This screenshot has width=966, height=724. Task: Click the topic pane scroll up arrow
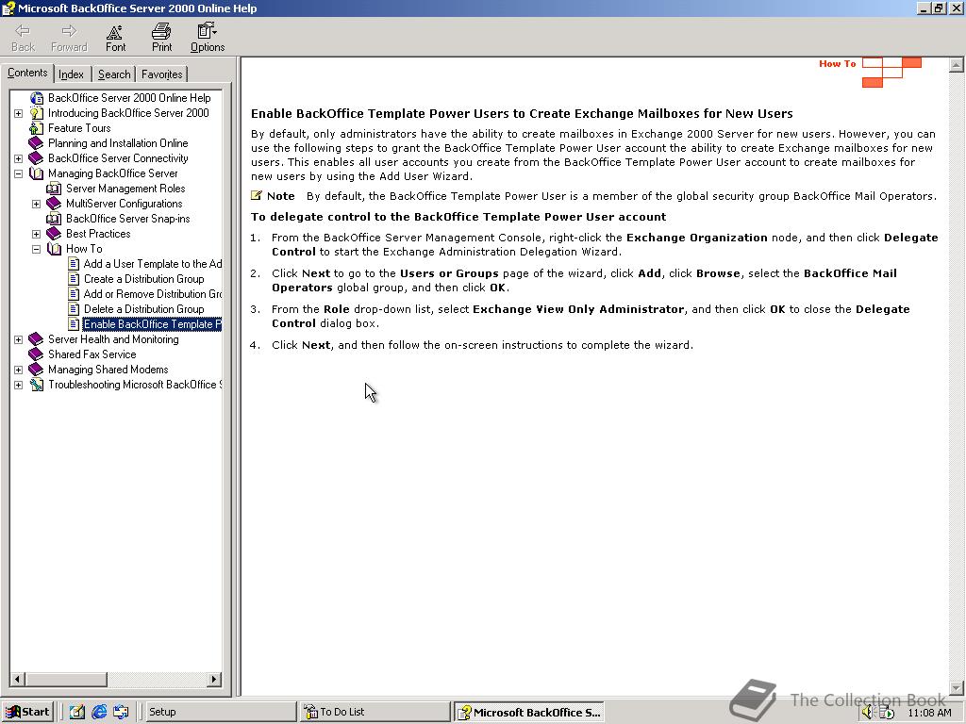tap(957, 65)
